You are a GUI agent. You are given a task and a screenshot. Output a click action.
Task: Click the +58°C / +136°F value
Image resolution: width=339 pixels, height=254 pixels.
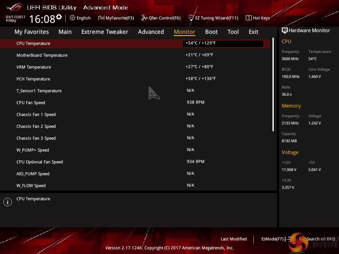[x=200, y=79]
